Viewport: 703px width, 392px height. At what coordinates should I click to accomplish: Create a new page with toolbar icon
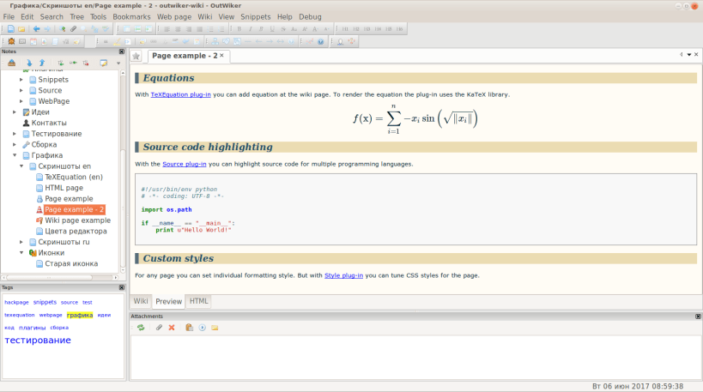[11, 29]
